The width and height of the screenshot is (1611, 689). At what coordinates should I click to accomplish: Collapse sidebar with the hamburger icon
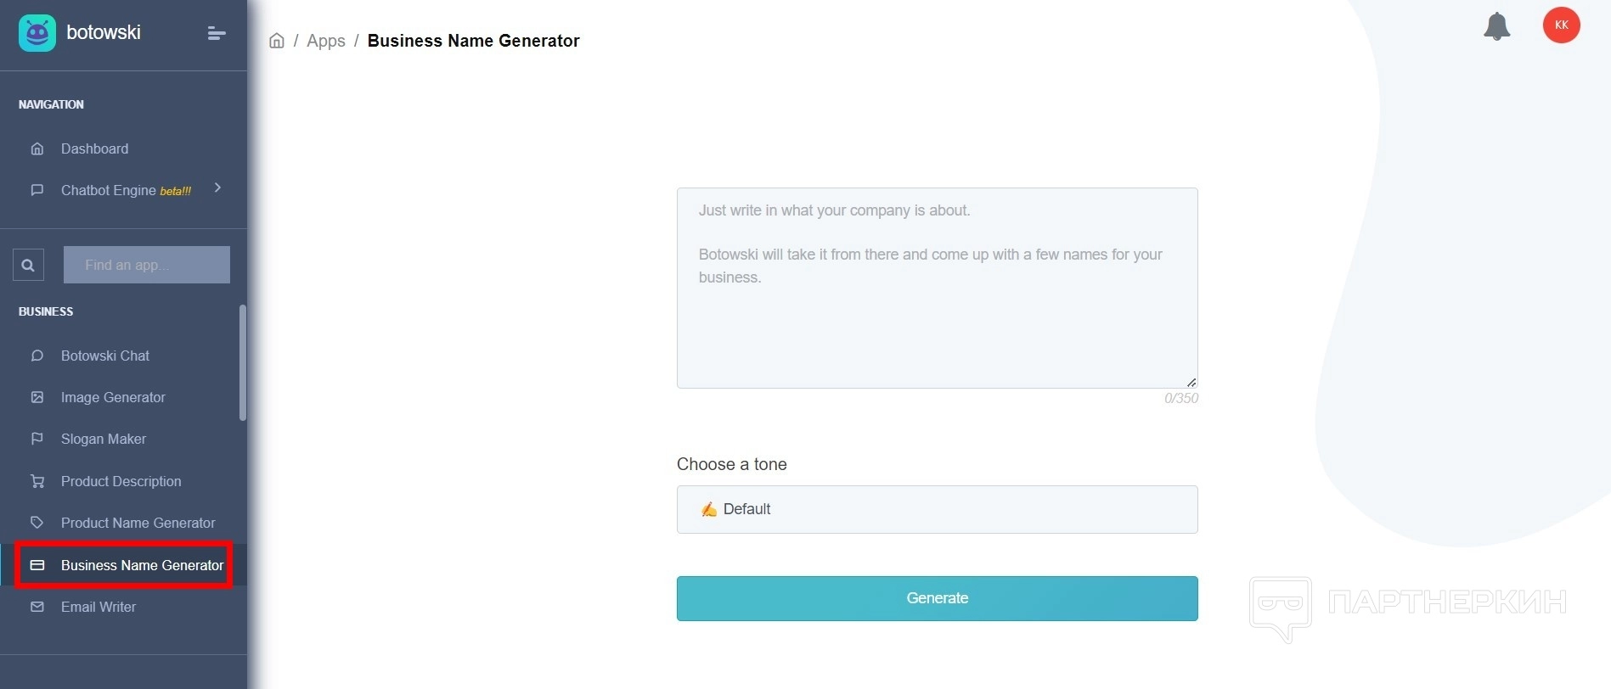click(217, 33)
